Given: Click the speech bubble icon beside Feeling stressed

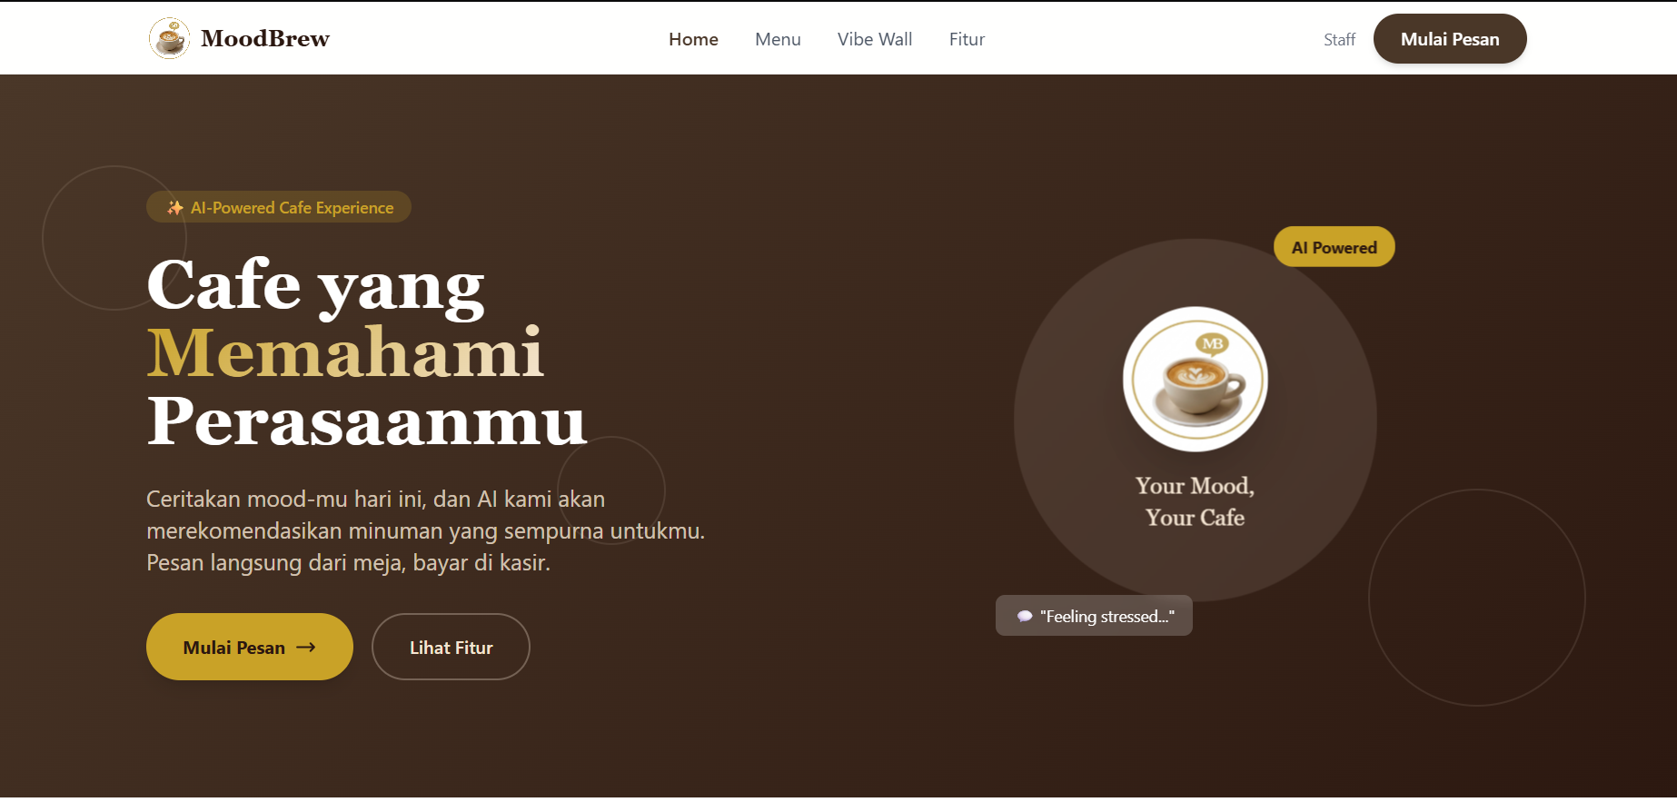Looking at the screenshot, I should pyautogui.click(x=1025, y=616).
